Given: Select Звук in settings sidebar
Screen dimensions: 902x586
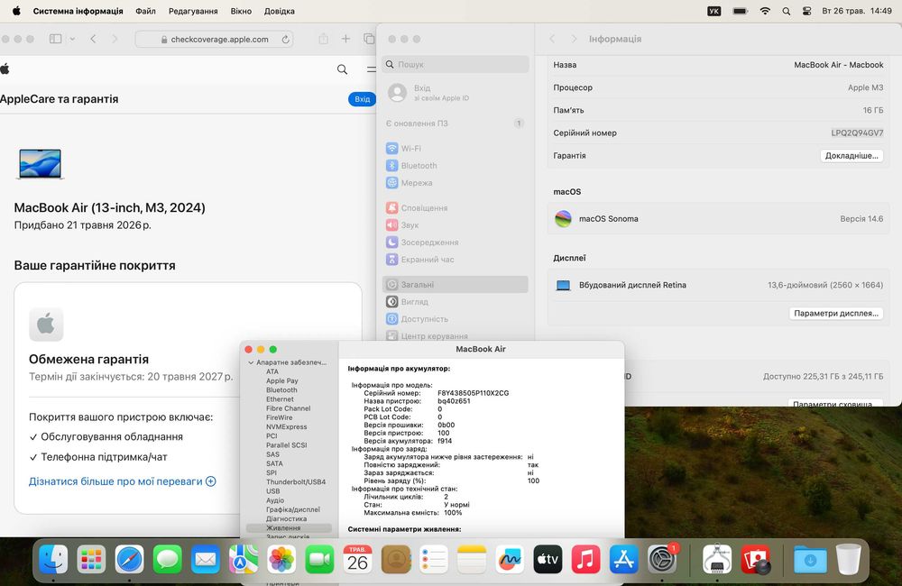Looking at the screenshot, I should pyautogui.click(x=455, y=225).
